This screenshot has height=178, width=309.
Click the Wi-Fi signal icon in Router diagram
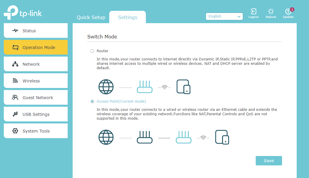[164, 87]
